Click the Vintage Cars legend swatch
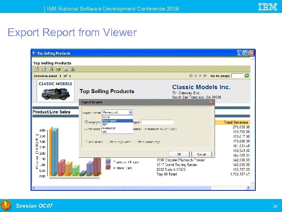Viewport: 282px width, 212px height. click(x=108, y=167)
